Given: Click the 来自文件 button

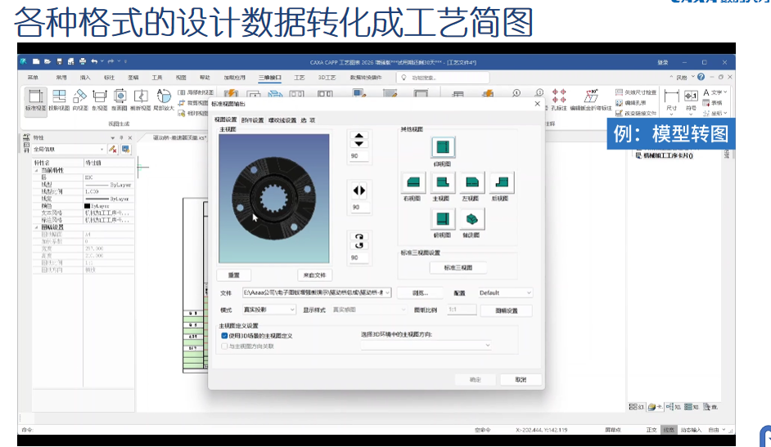Looking at the screenshot, I should tap(314, 275).
